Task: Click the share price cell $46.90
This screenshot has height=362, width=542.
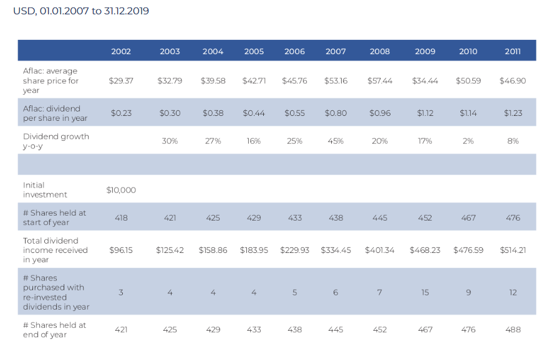Action: pos(513,81)
